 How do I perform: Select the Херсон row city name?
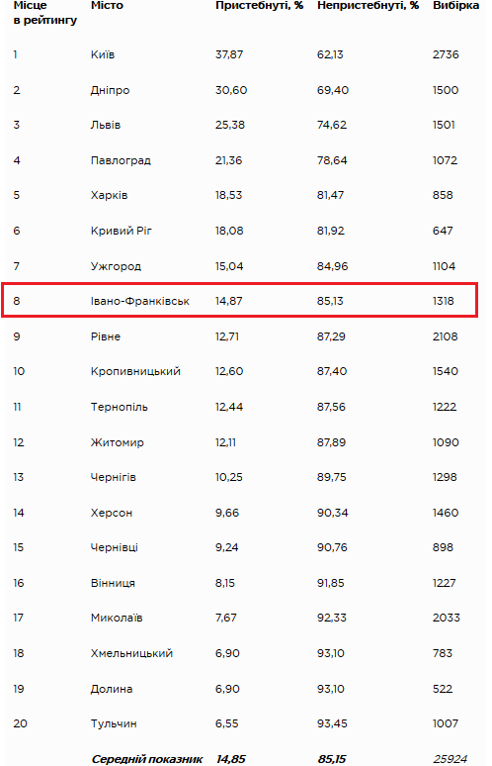112,513
